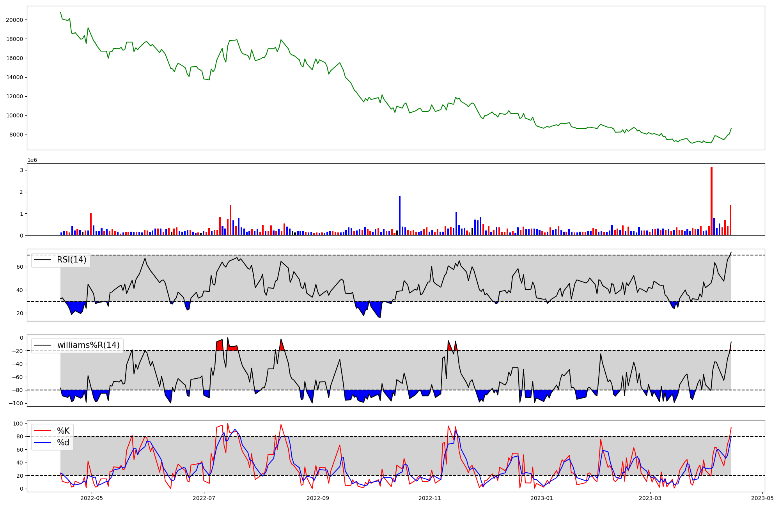Click the 2022-05 date tick label
This screenshot has height=507, width=780.
click(x=91, y=498)
